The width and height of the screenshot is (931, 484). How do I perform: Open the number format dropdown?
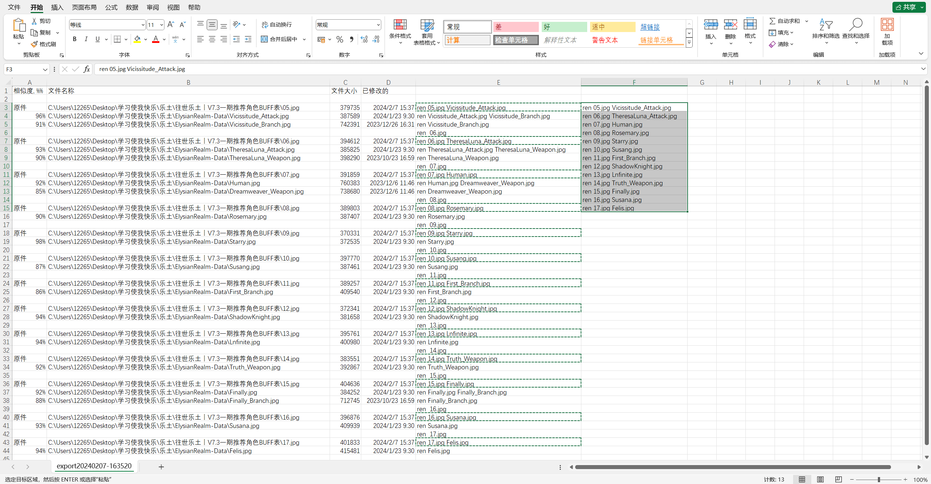378,25
